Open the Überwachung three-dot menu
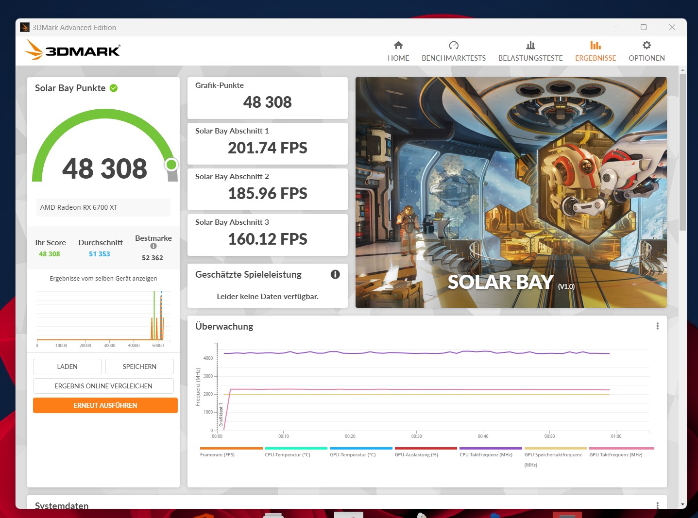Image resolution: width=698 pixels, height=518 pixels. pos(657,326)
